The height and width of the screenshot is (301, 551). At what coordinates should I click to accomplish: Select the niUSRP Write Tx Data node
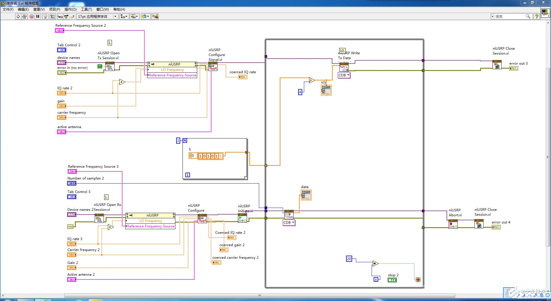pos(344,67)
